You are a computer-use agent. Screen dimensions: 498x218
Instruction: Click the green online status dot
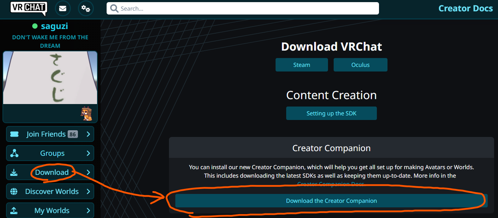(35, 26)
